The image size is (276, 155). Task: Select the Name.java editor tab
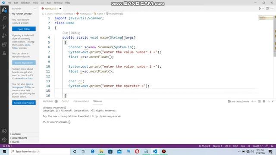(x=51, y=9)
